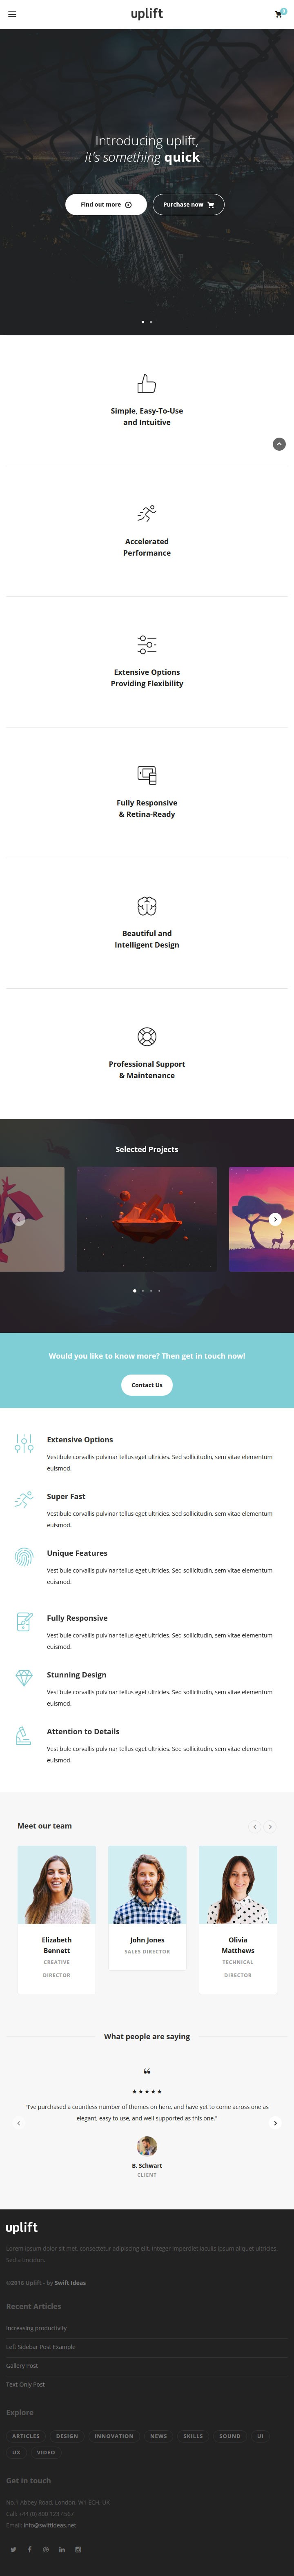
Task: Click the scroll-to-top arrow button
Action: pyautogui.click(x=279, y=444)
